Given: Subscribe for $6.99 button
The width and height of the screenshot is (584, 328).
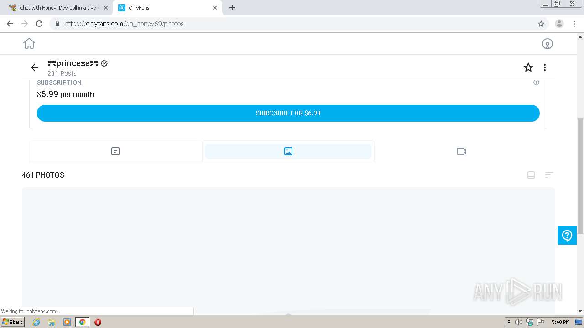Looking at the screenshot, I should (x=288, y=113).
